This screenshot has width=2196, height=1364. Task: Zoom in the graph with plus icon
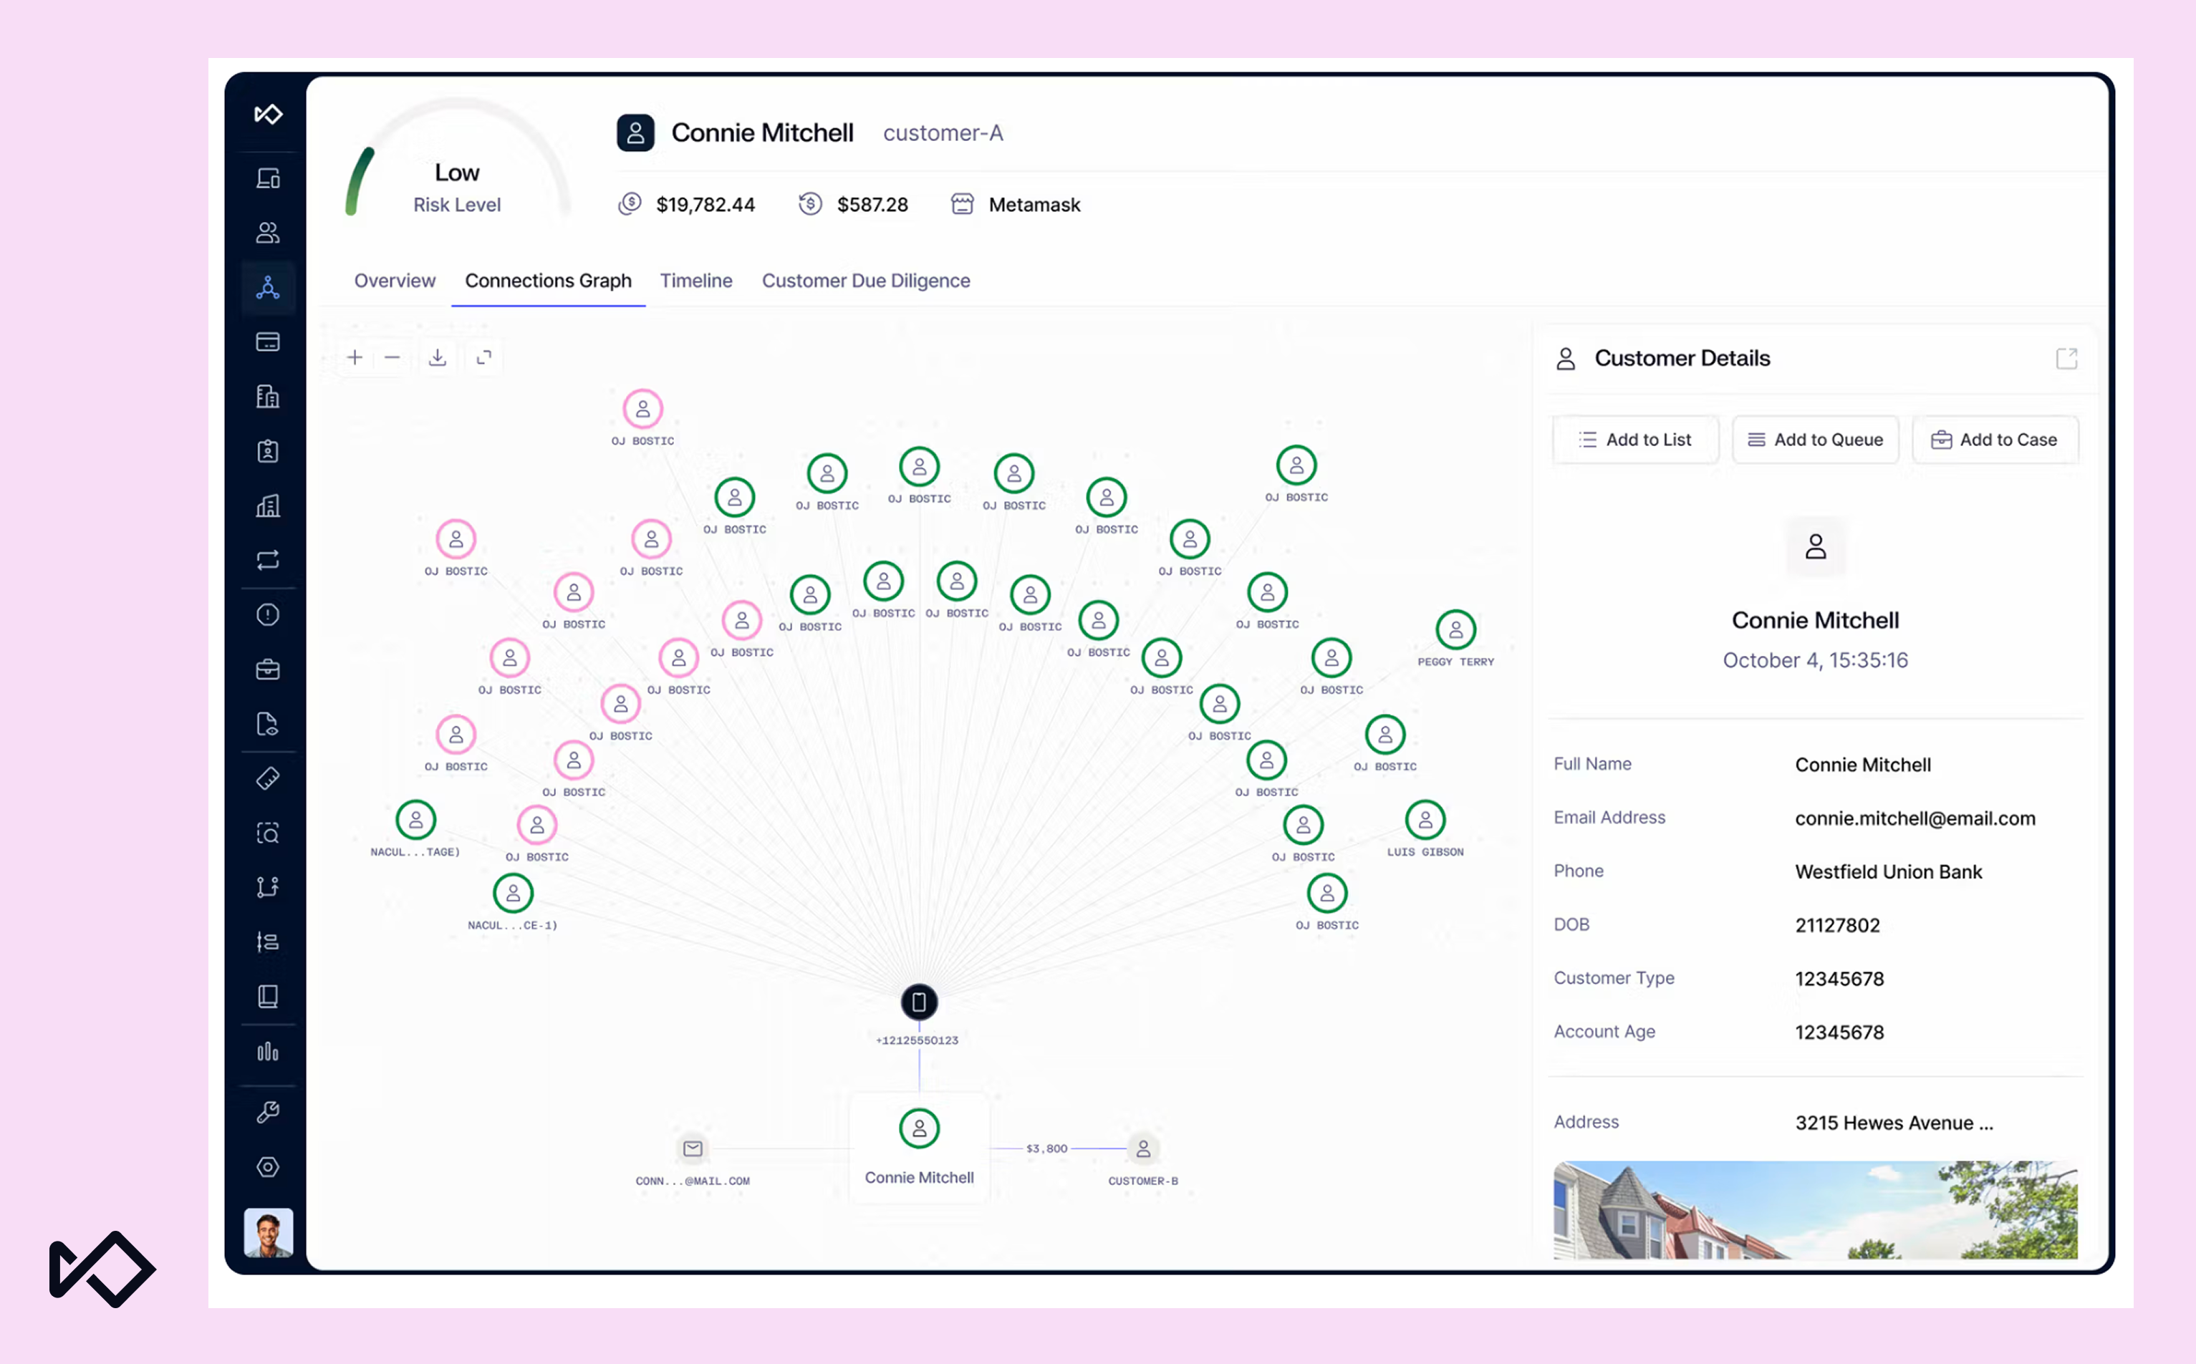tap(355, 358)
